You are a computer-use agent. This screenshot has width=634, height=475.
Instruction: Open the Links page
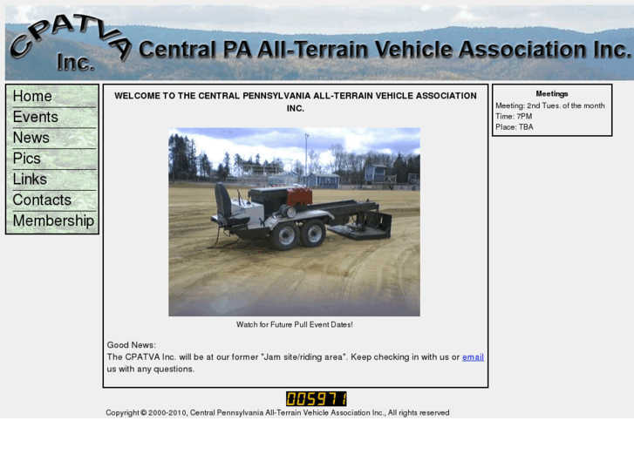(x=30, y=179)
